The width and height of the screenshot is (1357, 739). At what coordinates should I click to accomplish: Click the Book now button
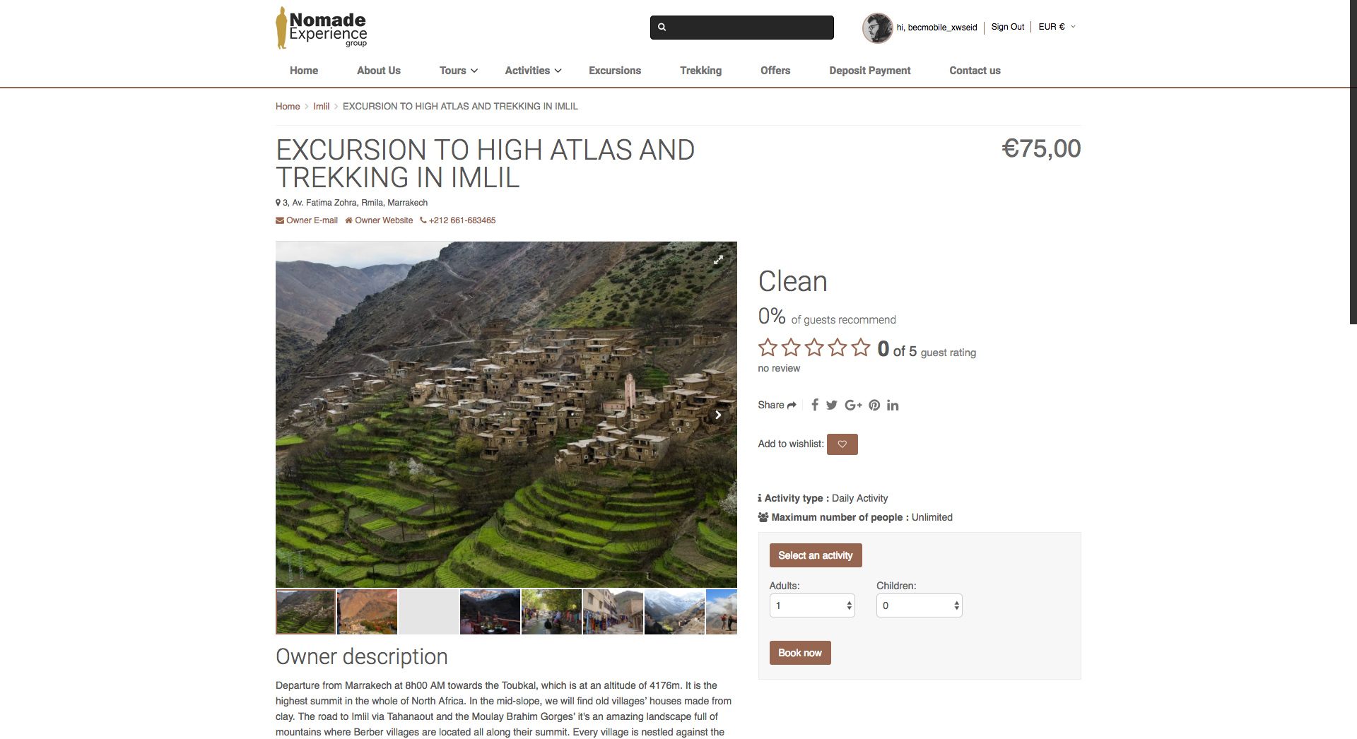coord(800,653)
